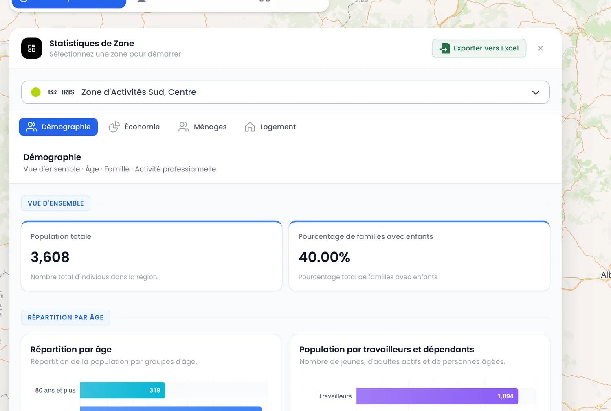
Task: Click the '80 ans et plus' axis label
Action: pos(55,391)
